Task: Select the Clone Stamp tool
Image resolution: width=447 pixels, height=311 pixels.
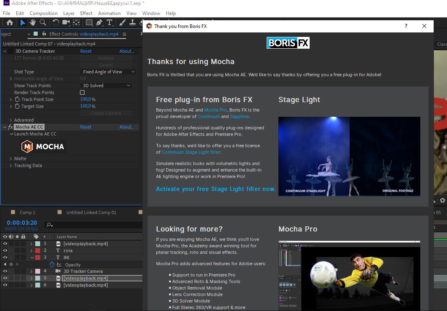Action: 133,23
